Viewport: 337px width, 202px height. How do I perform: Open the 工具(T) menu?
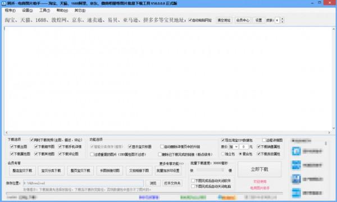click(x=44, y=10)
